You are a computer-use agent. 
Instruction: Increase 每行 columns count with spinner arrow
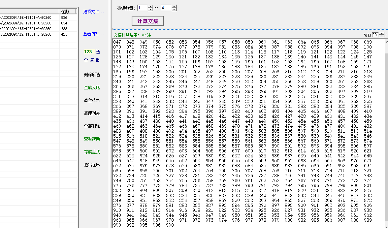tap(381, 33)
